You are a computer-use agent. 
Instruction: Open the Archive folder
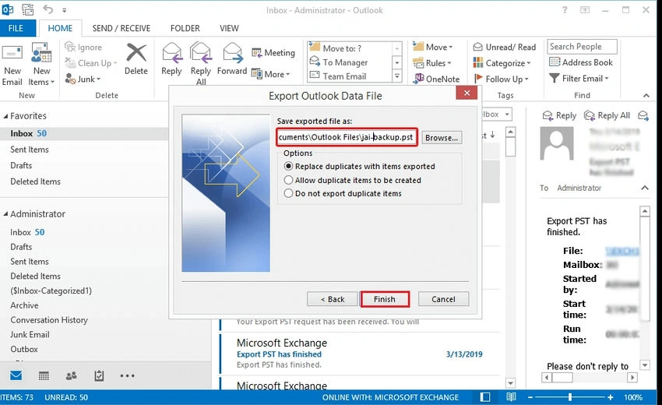pos(24,305)
